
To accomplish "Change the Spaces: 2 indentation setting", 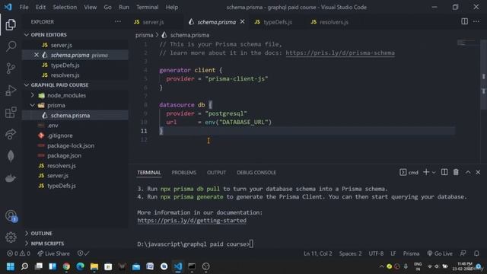I will (350, 253).
